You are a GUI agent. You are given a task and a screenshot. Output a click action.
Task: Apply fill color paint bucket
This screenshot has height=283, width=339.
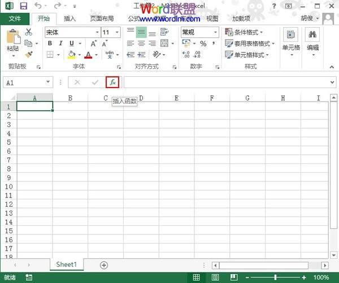point(72,55)
